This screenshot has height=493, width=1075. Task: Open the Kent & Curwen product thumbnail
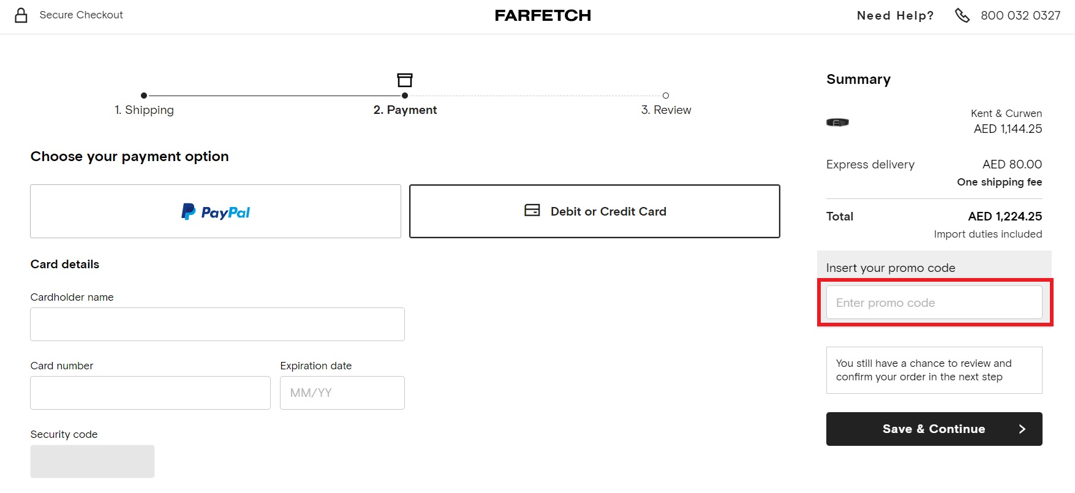pos(837,122)
